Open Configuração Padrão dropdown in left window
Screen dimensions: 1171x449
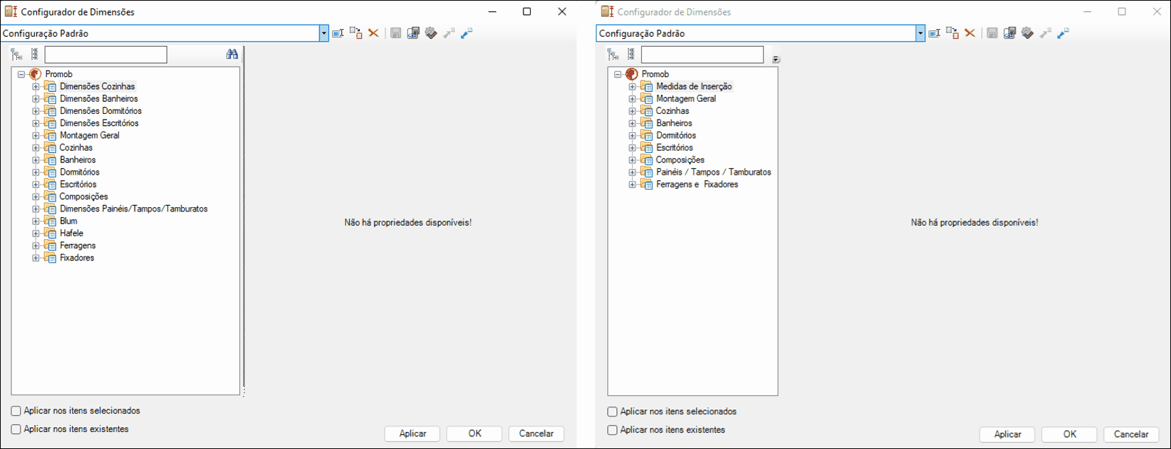[x=324, y=33]
